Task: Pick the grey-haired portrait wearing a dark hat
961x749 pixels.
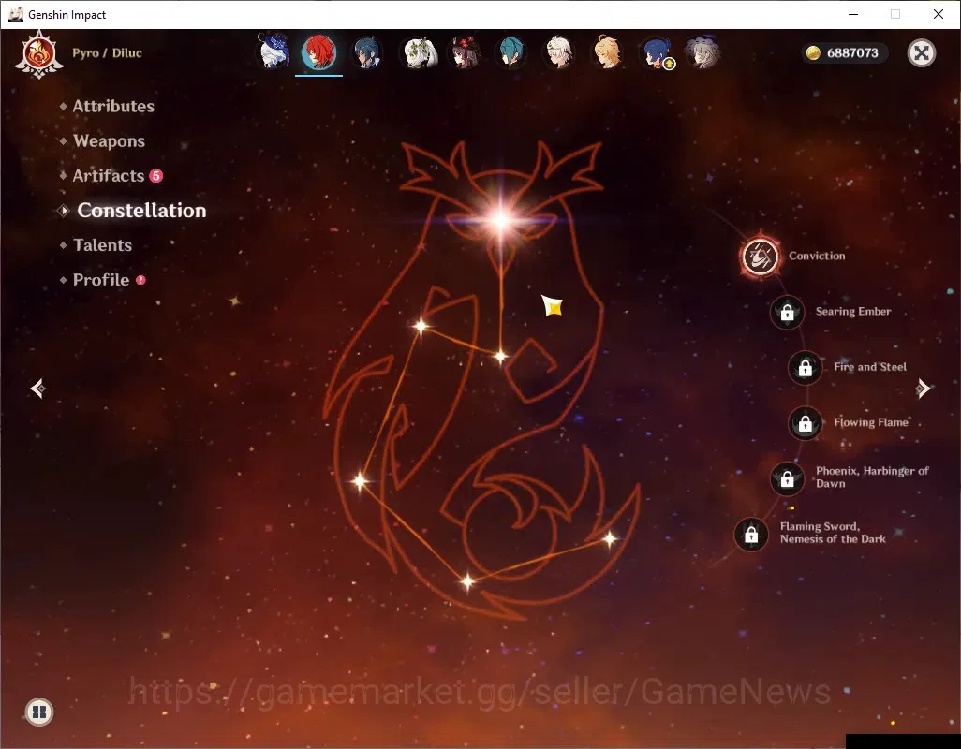Action: coord(702,52)
